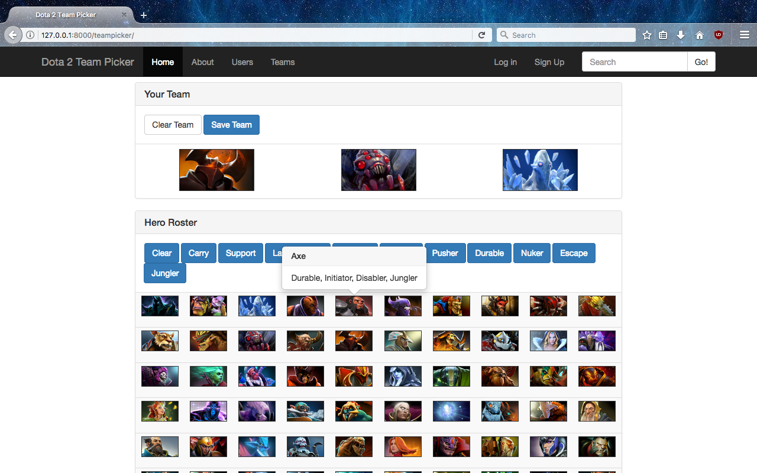757x473 pixels.
Task: Pick Earthshaker from the roster
Action: [x=500, y=376]
